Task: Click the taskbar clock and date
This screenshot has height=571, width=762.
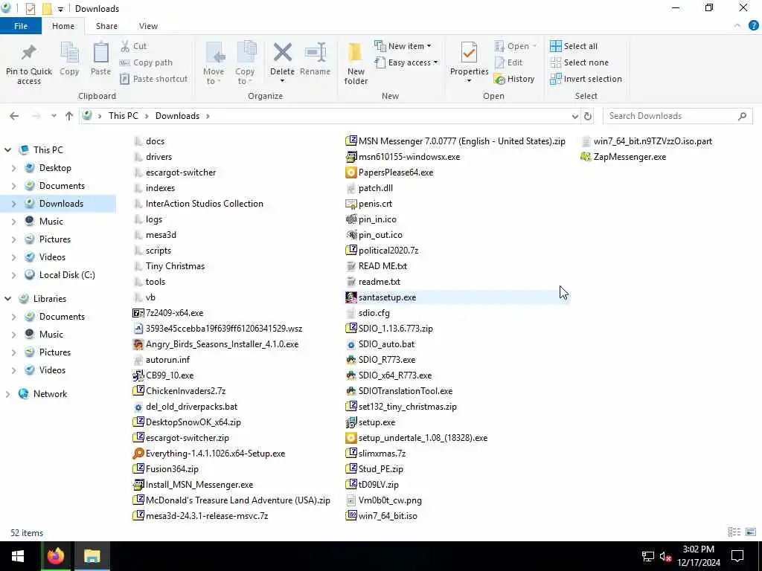Action: tap(699, 556)
